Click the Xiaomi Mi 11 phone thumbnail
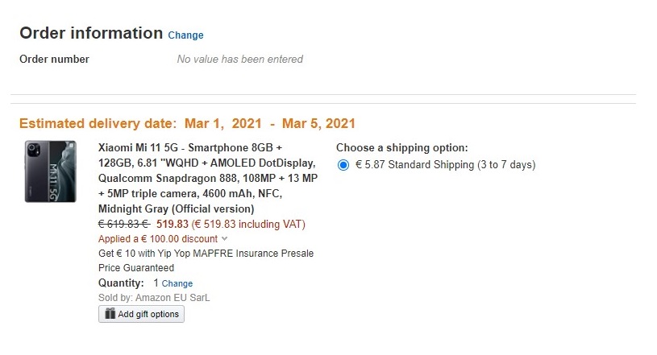The image size is (657, 355). 50,171
